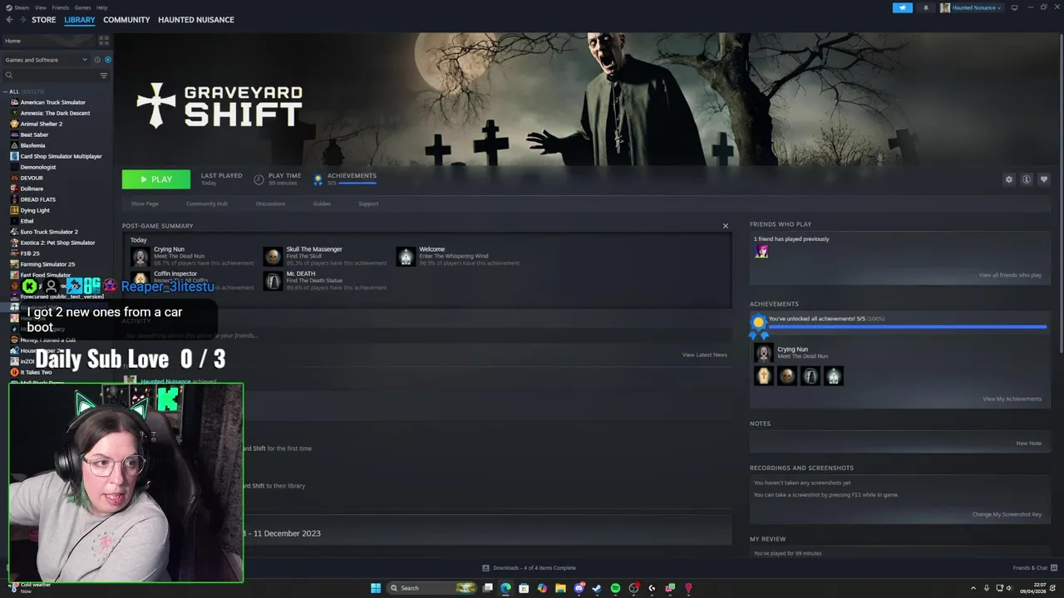Go back with the left arrow

pos(8,20)
